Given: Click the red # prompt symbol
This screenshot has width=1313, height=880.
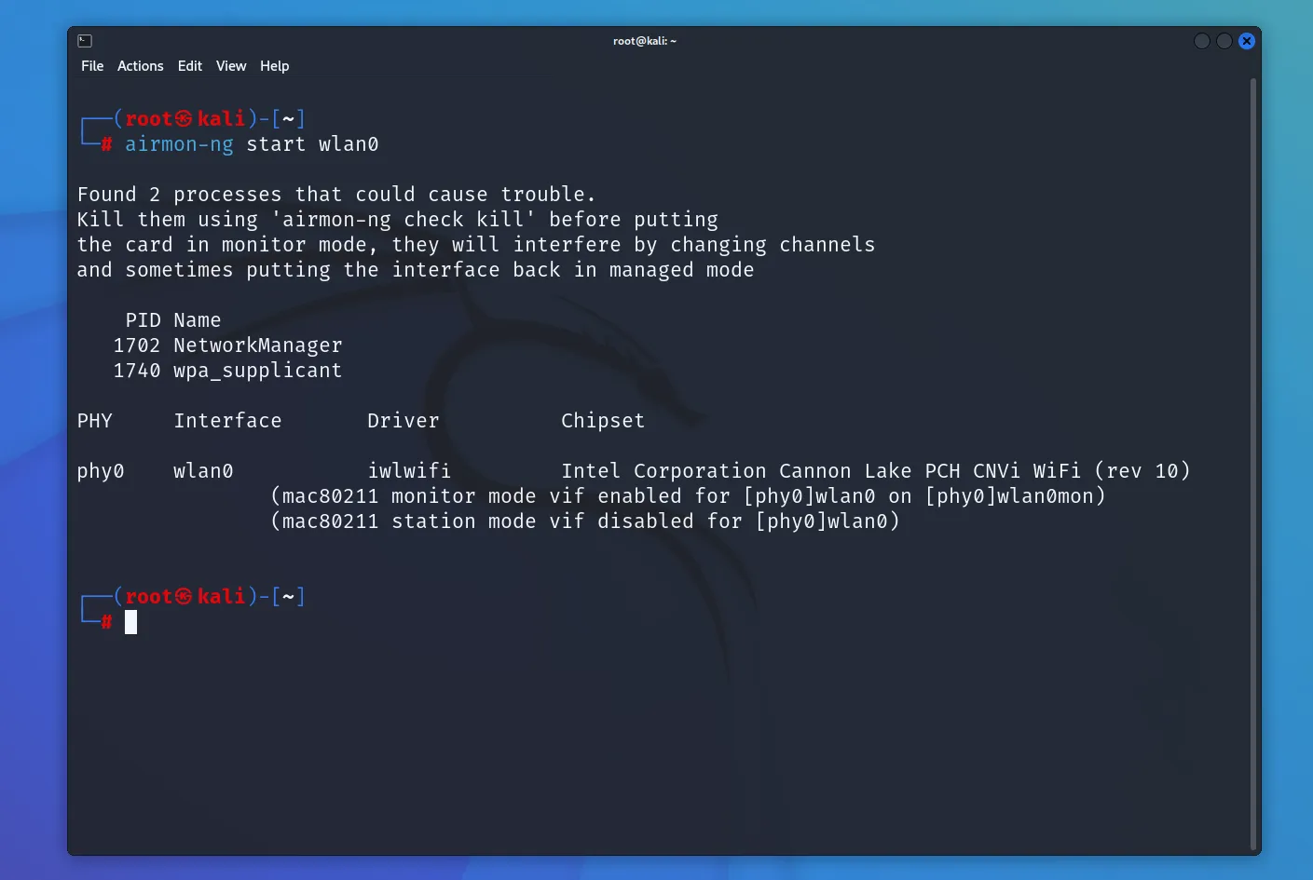Looking at the screenshot, I should [x=105, y=622].
